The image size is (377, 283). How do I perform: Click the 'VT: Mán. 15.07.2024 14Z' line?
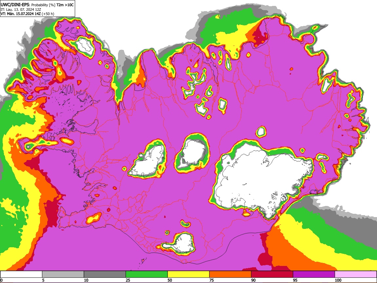coord(21,14)
